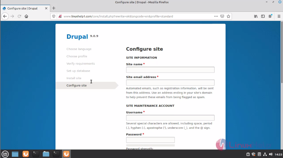Select 'Choose profile' step
Viewport: 283px width, 158px height.
(x=77, y=56)
